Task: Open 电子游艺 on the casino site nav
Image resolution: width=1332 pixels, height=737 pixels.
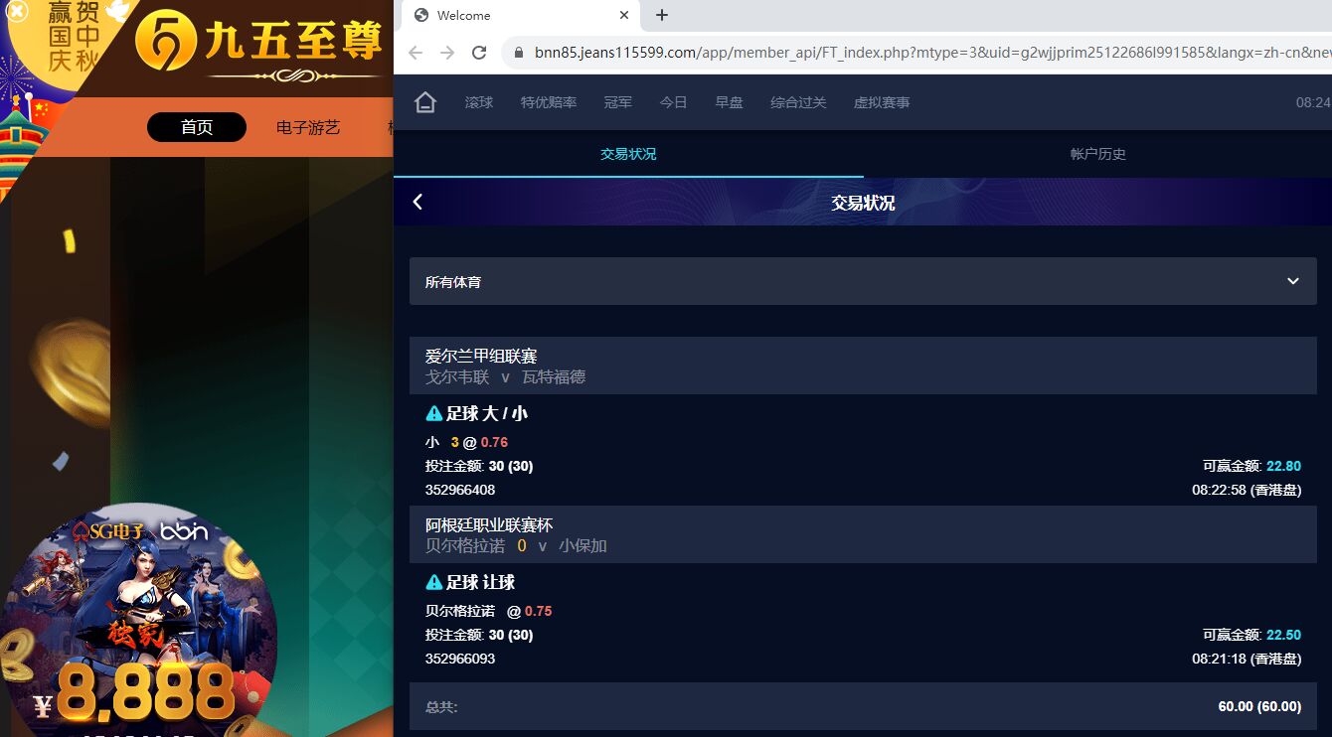Action: point(308,127)
